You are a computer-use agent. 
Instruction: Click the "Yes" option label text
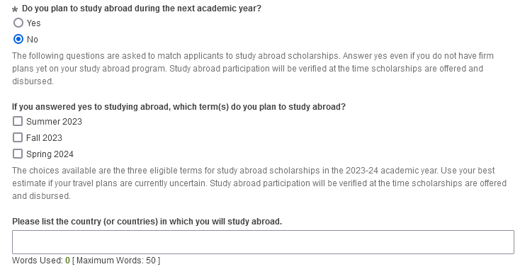click(x=33, y=23)
